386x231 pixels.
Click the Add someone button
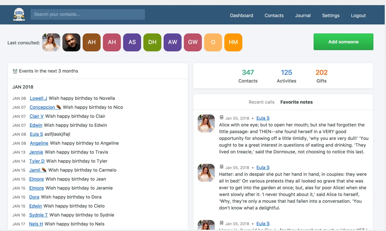point(343,42)
